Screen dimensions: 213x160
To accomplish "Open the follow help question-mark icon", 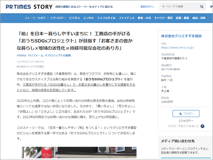I will tap(202, 126).
